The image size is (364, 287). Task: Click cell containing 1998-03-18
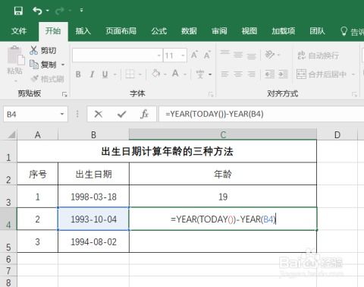pos(93,197)
